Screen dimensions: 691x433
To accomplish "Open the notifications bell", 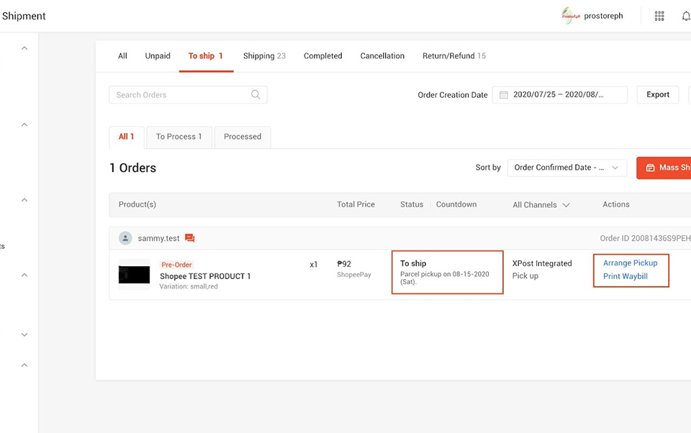I will pos(686,15).
